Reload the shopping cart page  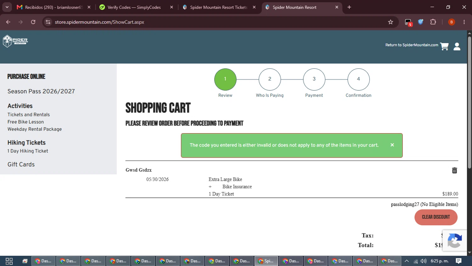(33, 22)
